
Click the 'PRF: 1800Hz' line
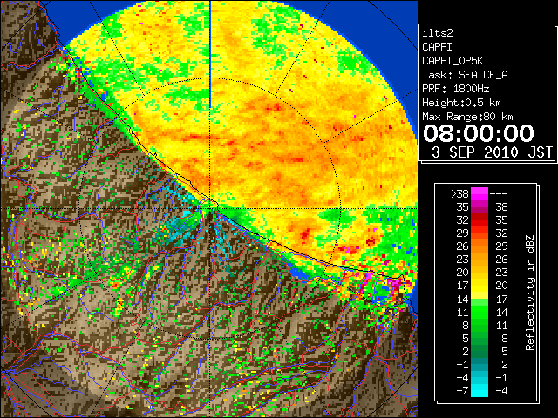[x=455, y=89]
